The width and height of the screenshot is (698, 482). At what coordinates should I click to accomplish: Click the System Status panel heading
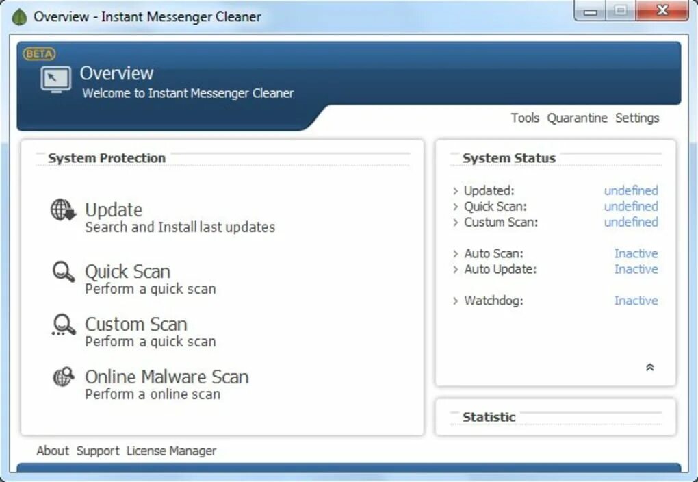coord(509,158)
